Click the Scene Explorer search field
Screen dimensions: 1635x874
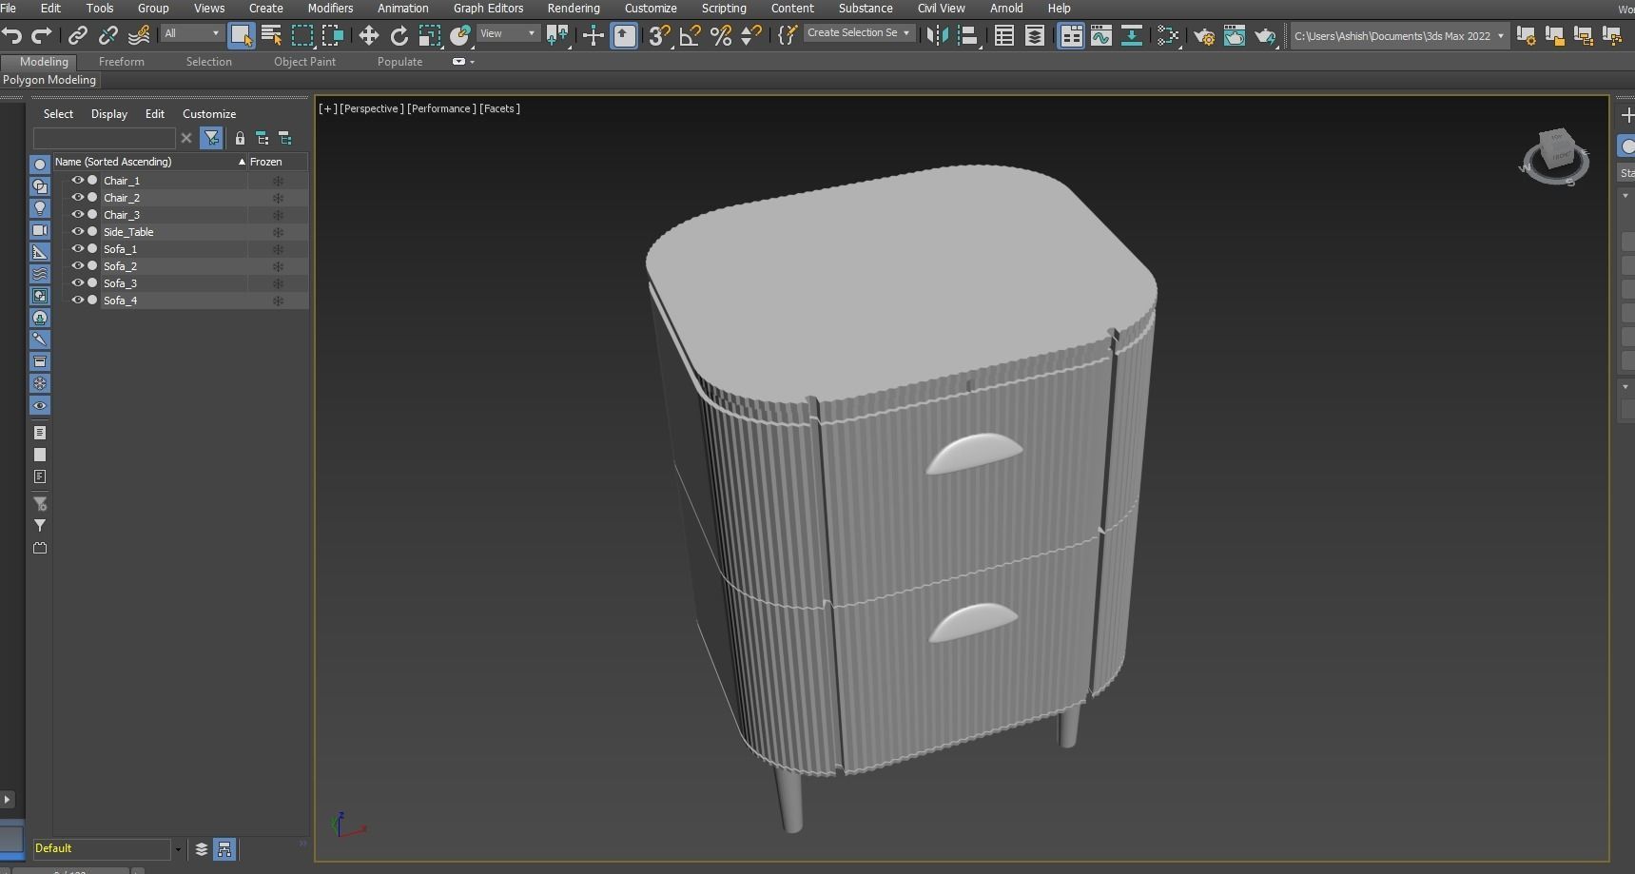tap(105, 139)
